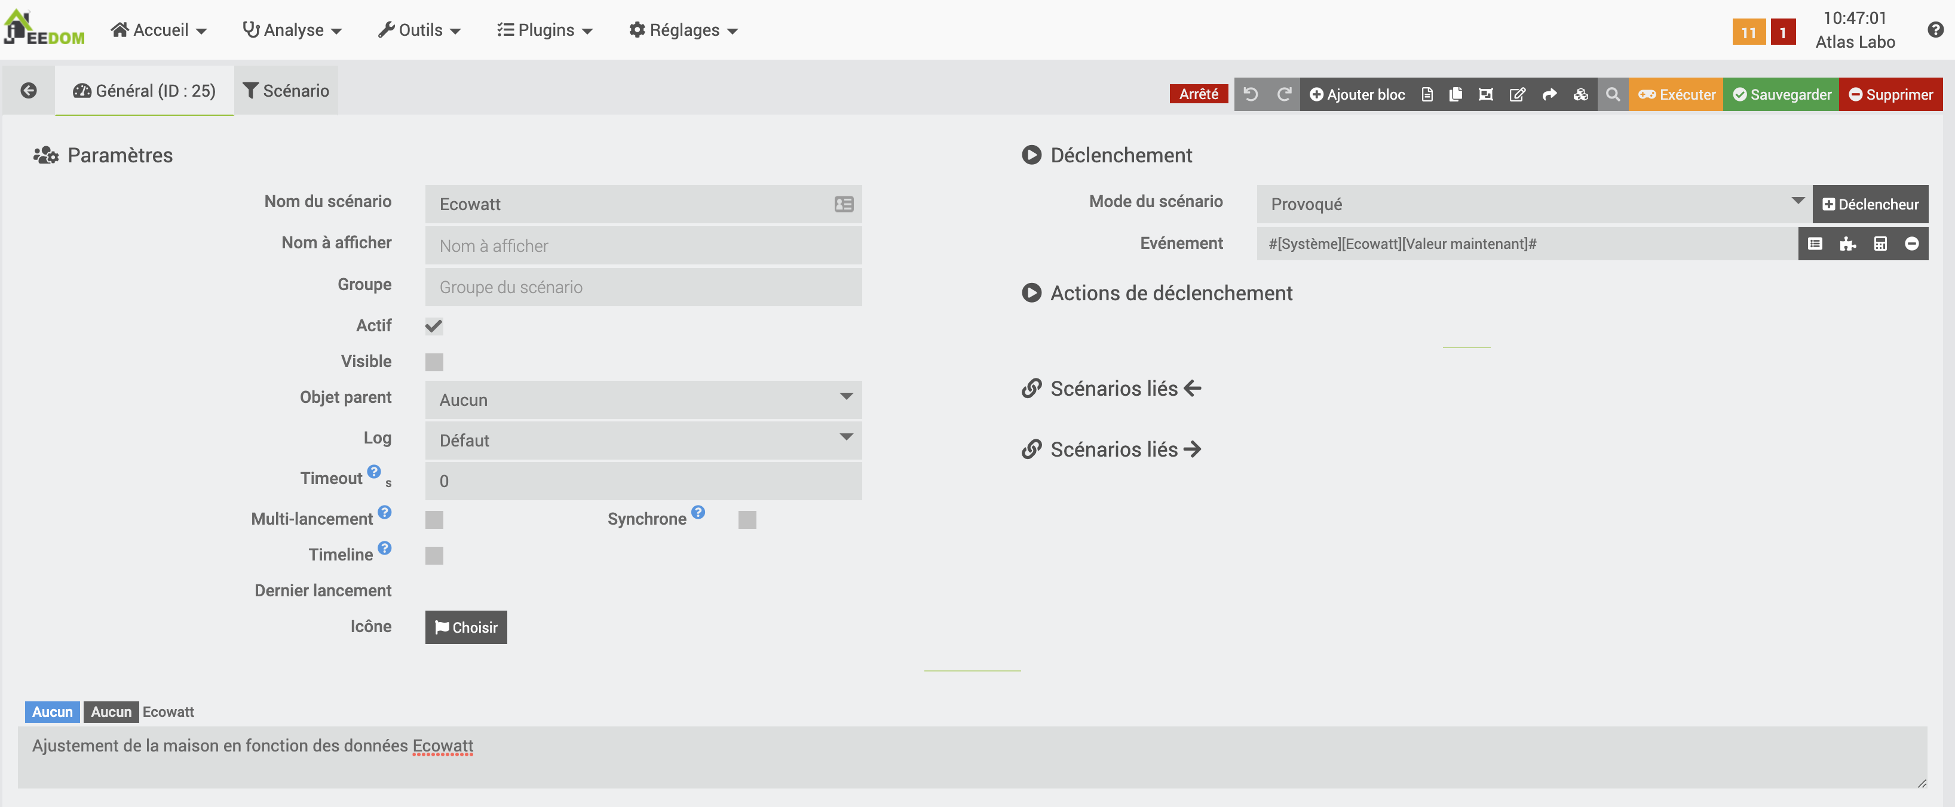This screenshot has height=807, width=1955.
Task: Click the Evénement trigger field
Action: [x=1527, y=244]
